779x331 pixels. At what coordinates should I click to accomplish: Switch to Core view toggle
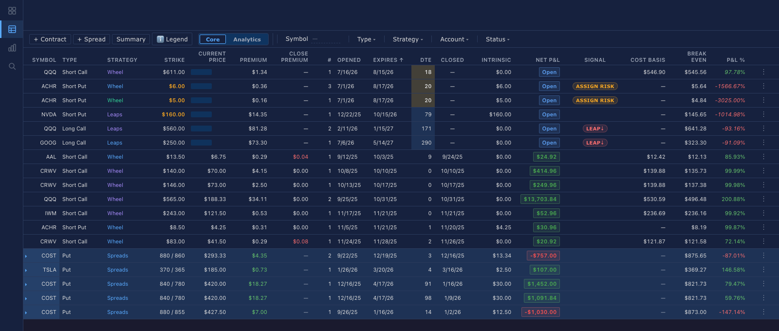213,39
